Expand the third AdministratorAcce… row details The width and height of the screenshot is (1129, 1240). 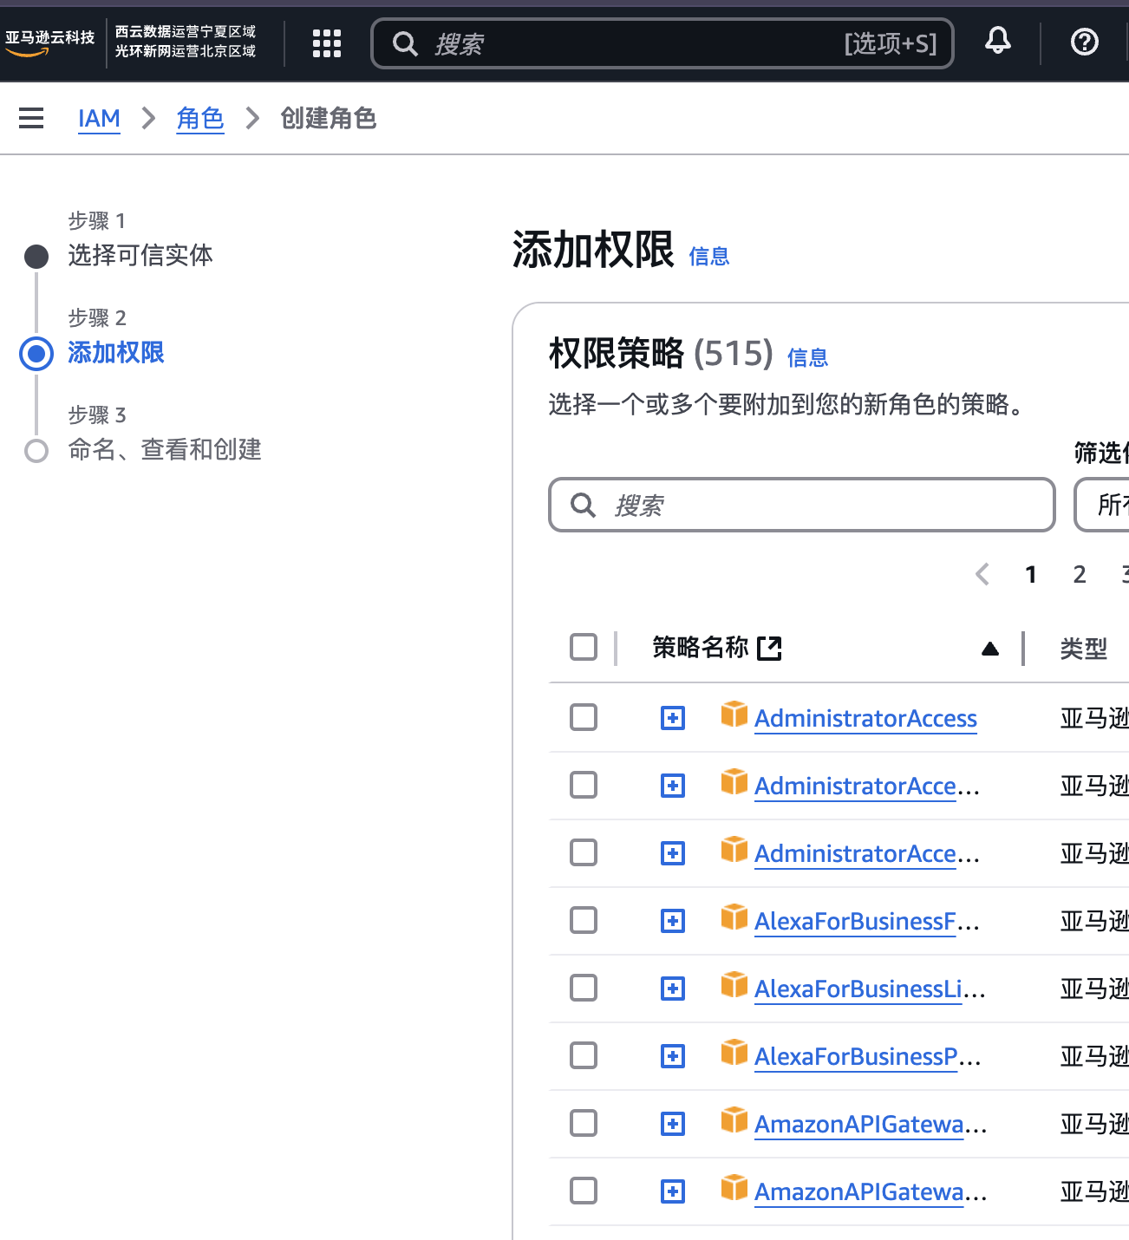pyautogui.click(x=673, y=853)
